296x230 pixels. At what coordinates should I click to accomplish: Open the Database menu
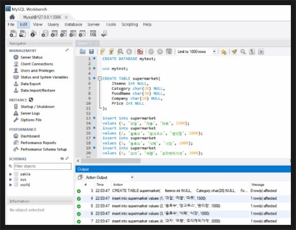[x=73, y=25]
